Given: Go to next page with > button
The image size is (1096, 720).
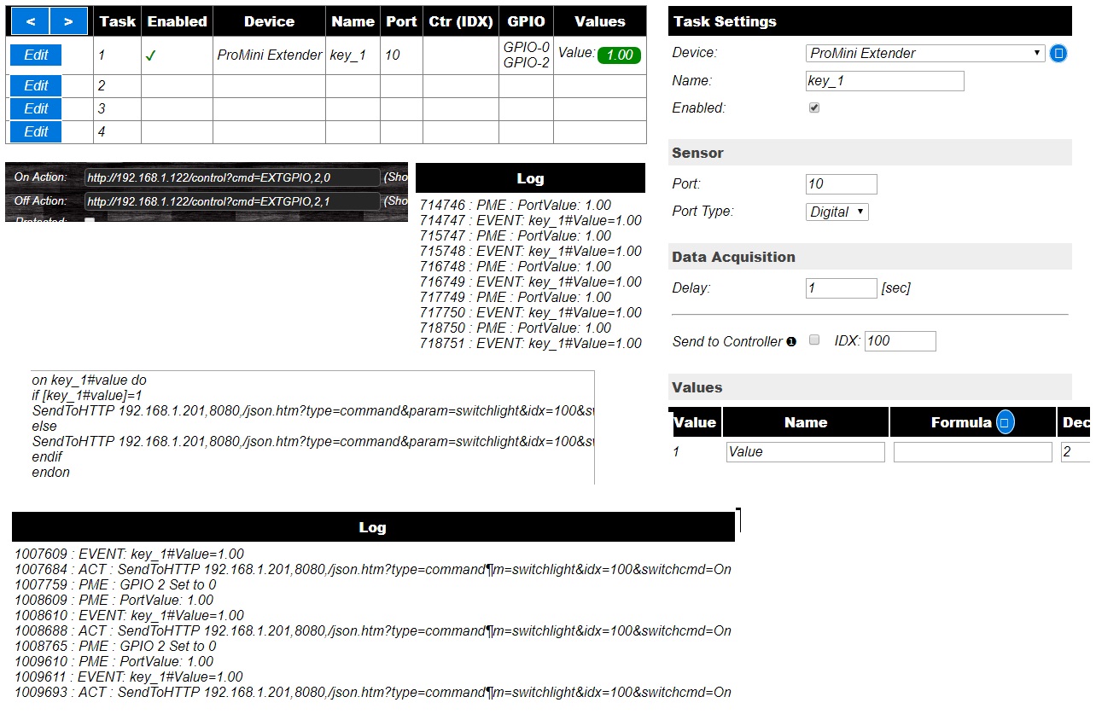Looking at the screenshot, I should coord(69,20).
